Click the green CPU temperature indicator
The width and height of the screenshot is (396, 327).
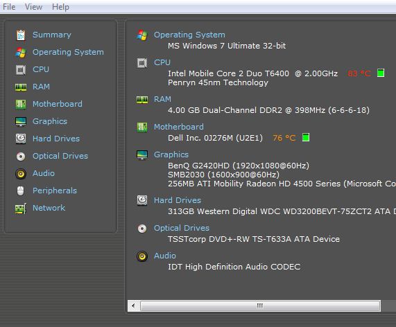[x=381, y=73]
